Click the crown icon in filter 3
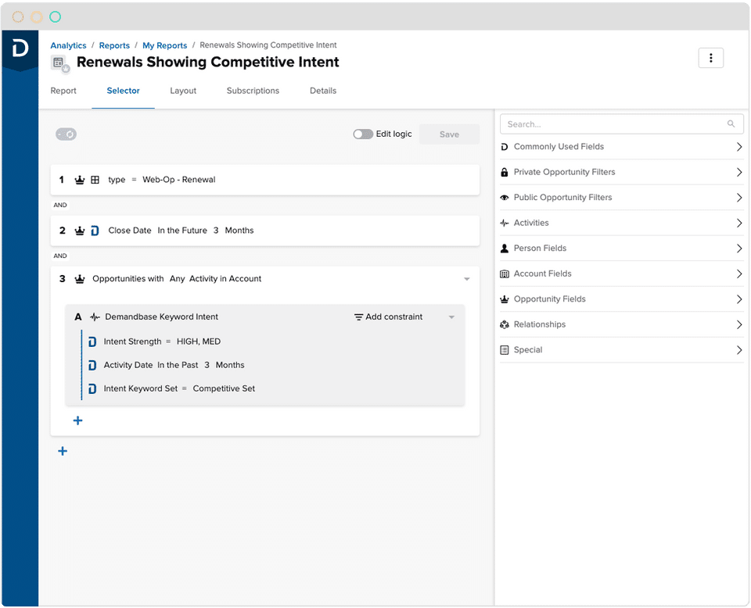Screen dimensions: 751x608 coord(80,279)
